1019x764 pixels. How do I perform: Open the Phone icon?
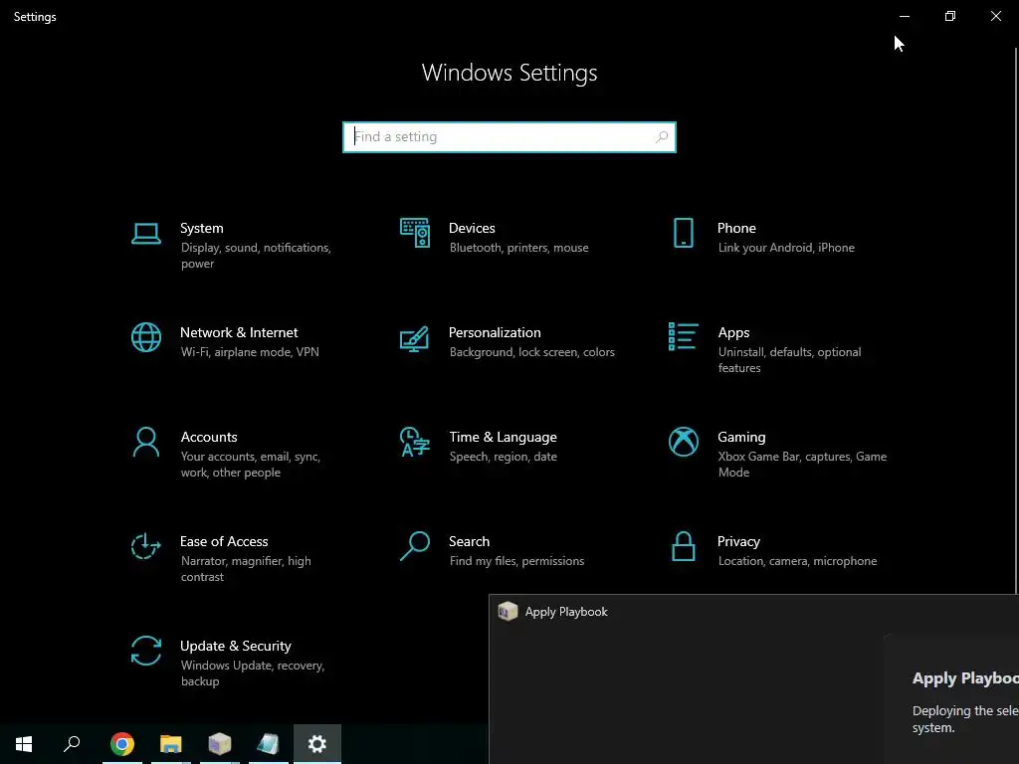coord(683,233)
